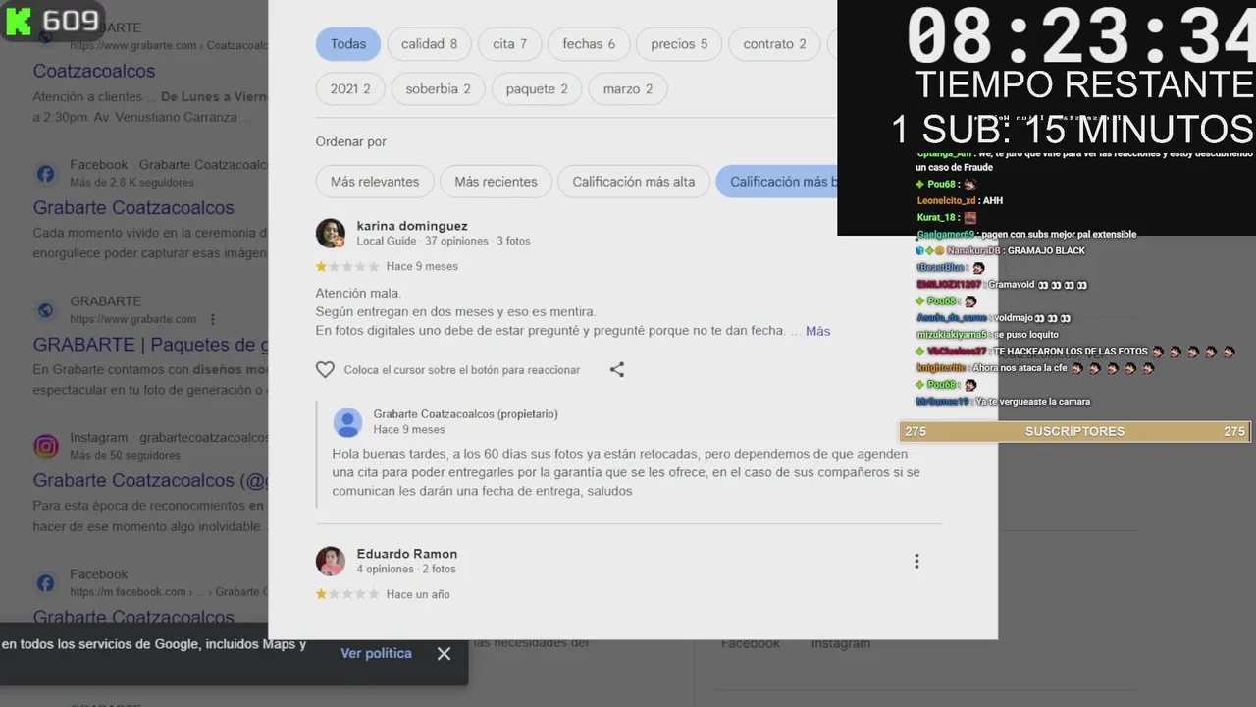Close the Google policy notice banner
Image resolution: width=1256 pixels, height=707 pixels.
pos(444,653)
